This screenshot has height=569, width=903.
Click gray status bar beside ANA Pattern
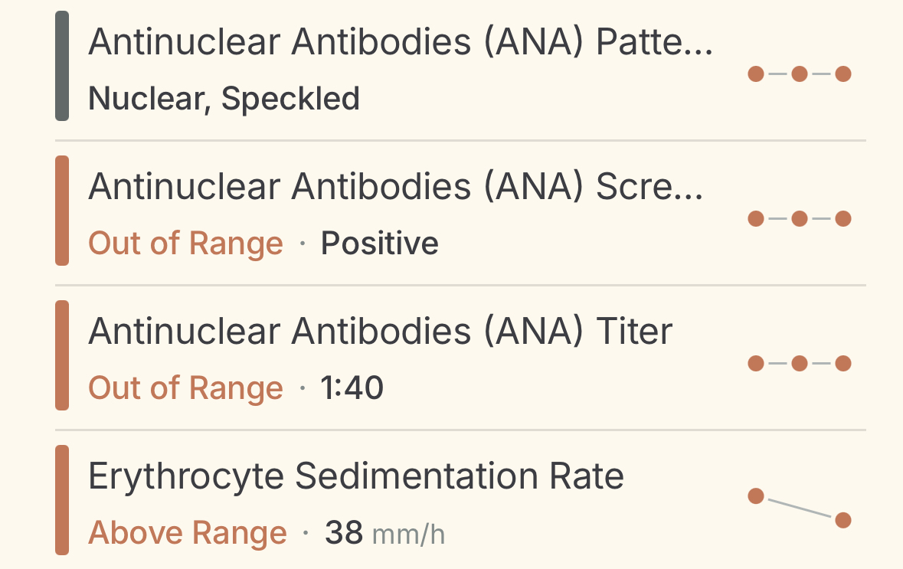(x=62, y=66)
